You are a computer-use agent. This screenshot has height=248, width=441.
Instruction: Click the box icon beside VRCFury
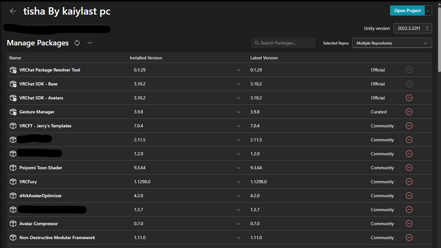coord(13,182)
